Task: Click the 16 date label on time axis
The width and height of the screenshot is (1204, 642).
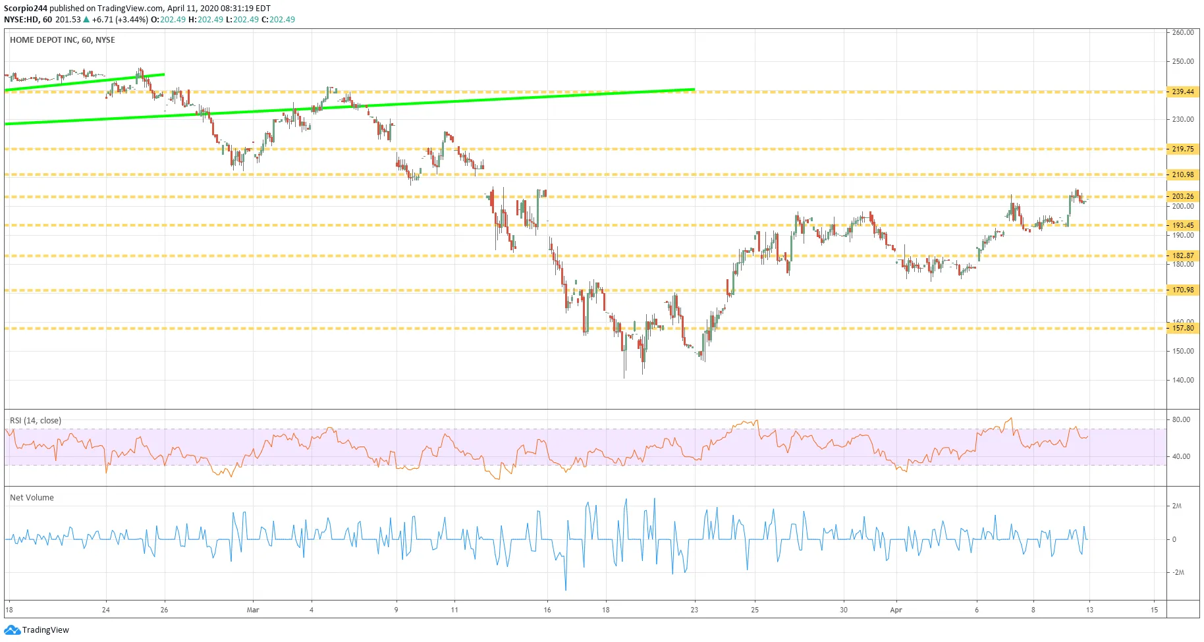Action: point(547,610)
